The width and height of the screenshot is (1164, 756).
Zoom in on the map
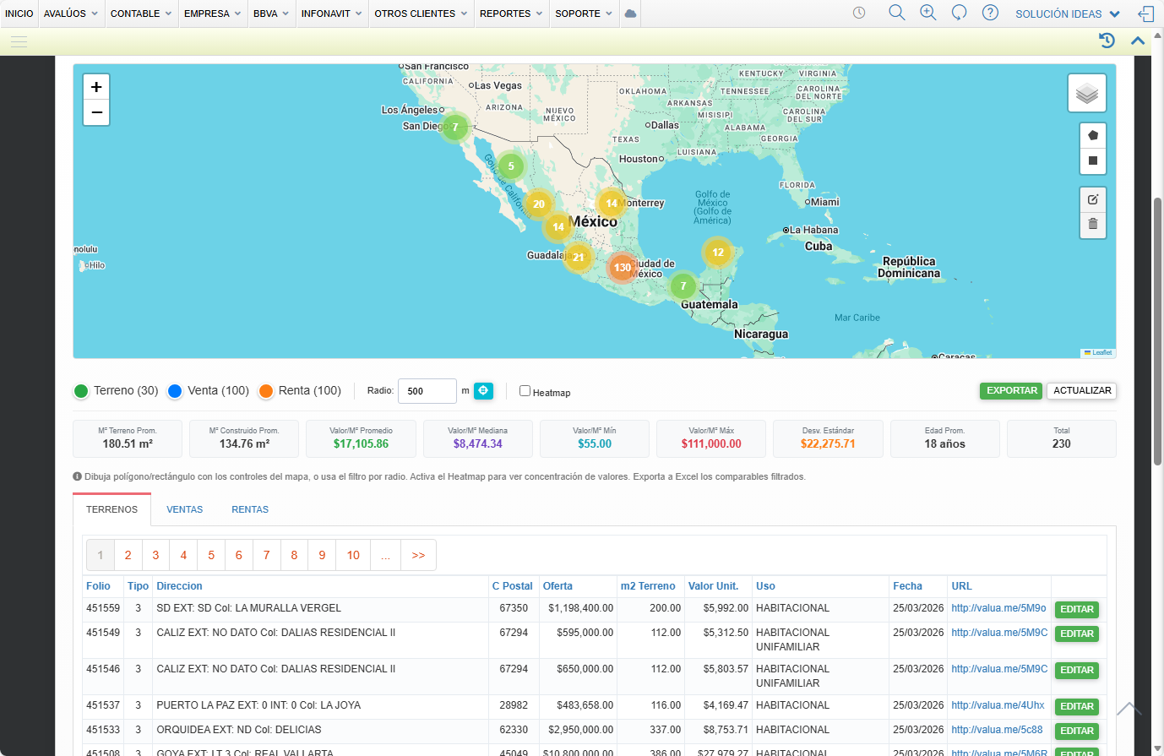click(96, 87)
